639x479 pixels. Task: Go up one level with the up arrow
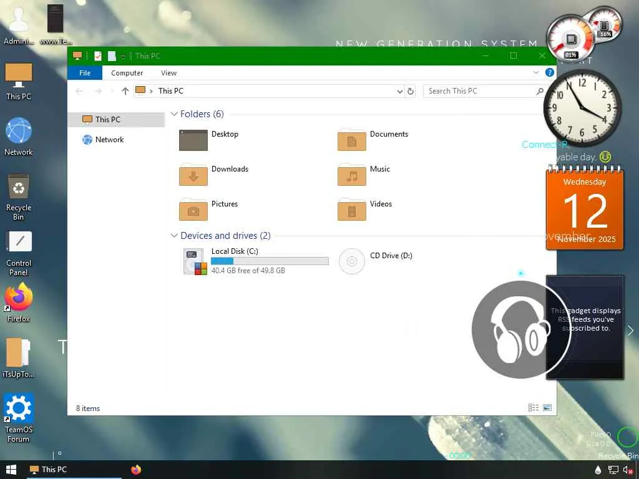tap(125, 91)
